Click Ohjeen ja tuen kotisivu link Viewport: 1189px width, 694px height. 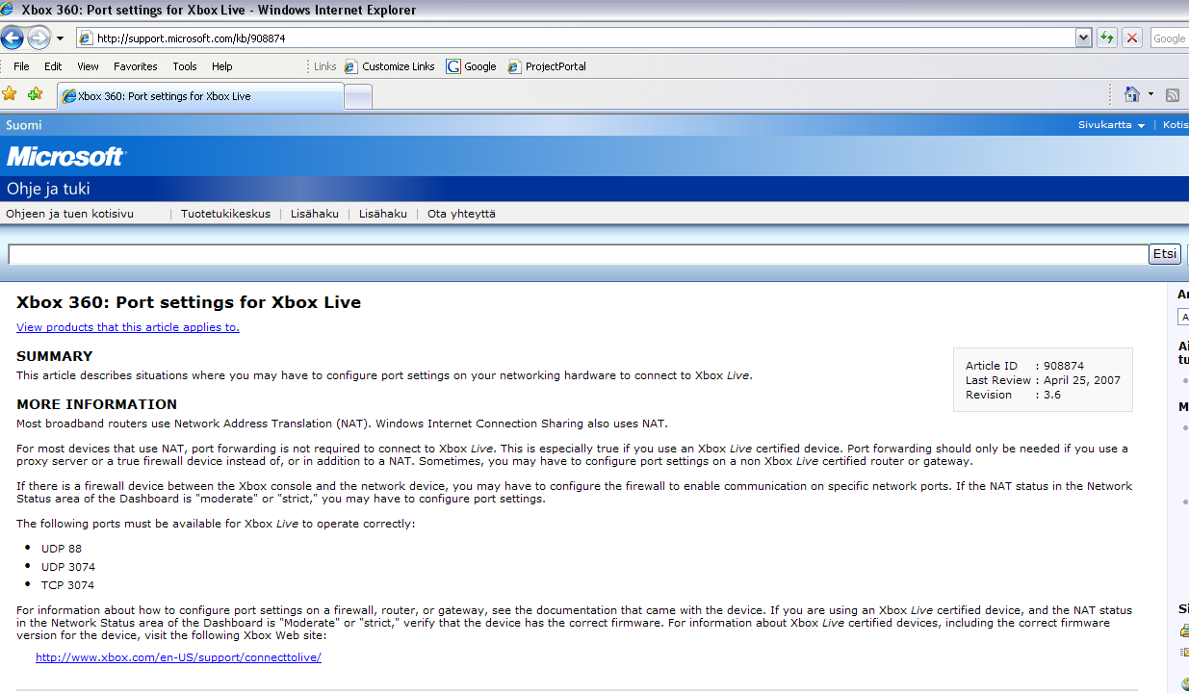70,214
